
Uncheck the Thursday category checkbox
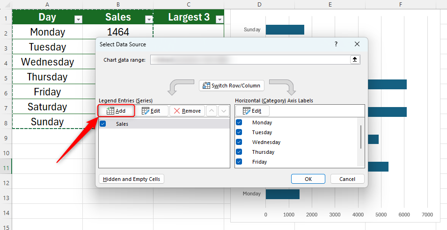click(x=239, y=152)
